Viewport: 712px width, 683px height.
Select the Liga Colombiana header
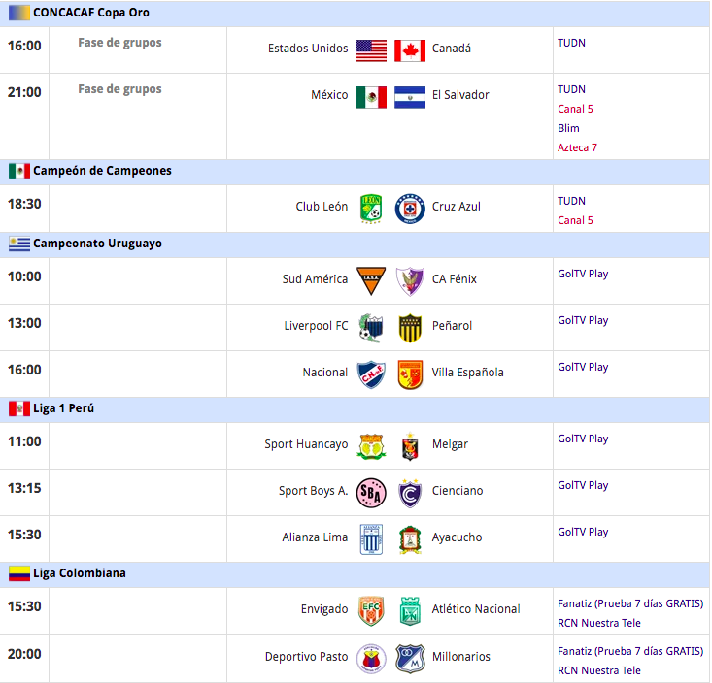(80, 573)
